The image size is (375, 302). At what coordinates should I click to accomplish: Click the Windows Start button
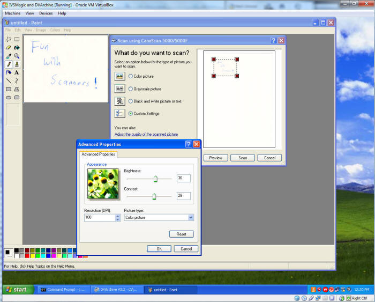pyautogui.click(x=18, y=290)
